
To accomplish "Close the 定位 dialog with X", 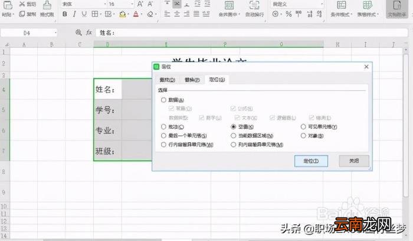I will coord(366,67).
